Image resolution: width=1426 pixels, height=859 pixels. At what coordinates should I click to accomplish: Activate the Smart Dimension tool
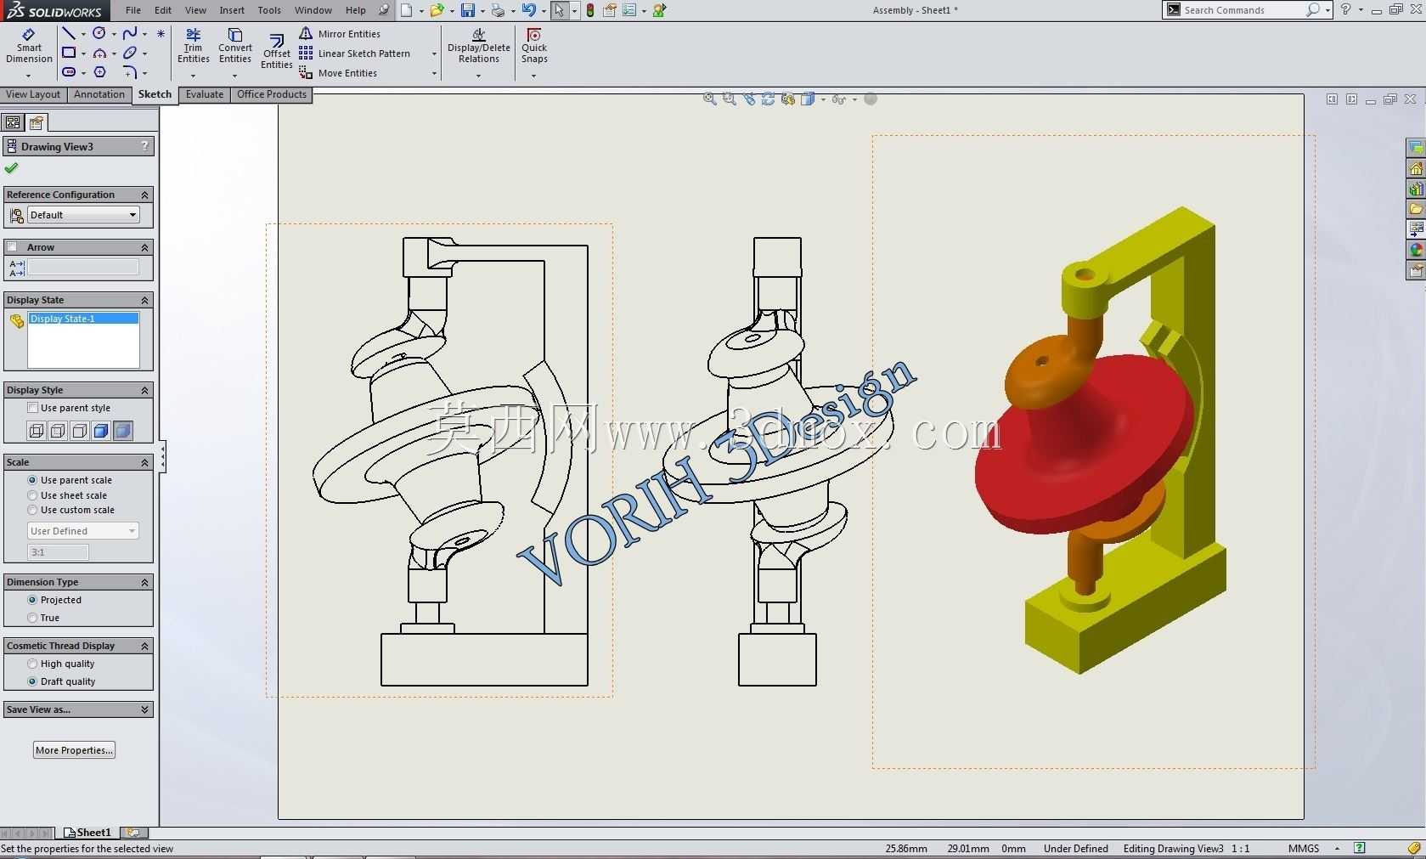(29, 47)
